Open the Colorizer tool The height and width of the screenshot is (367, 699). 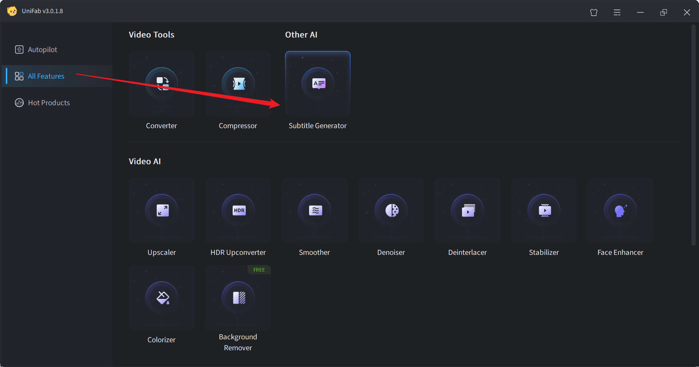point(161,298)
